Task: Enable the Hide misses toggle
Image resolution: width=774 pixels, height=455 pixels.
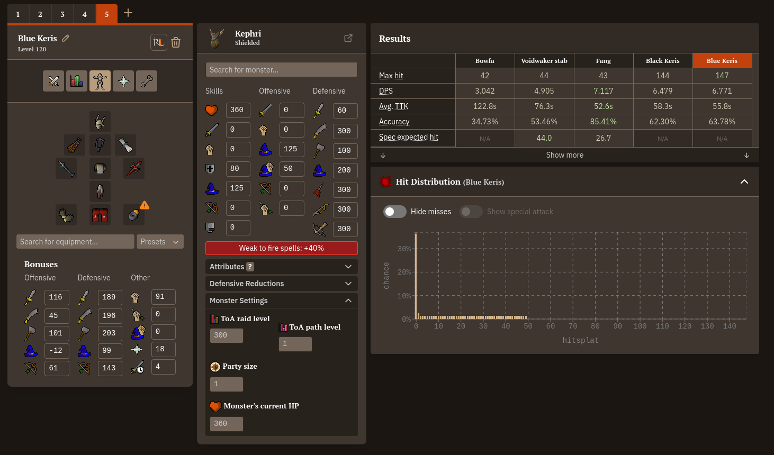Action: coord(394,212)
